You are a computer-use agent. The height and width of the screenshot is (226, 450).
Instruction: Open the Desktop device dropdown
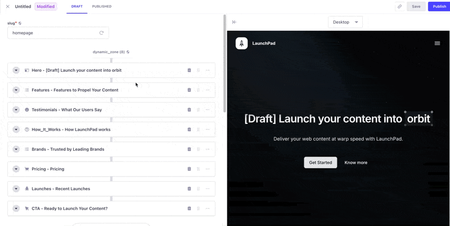coord(345,22)
